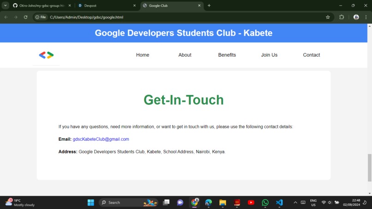Go forward in browser history
372x209 pixels.
coord(16,17)
